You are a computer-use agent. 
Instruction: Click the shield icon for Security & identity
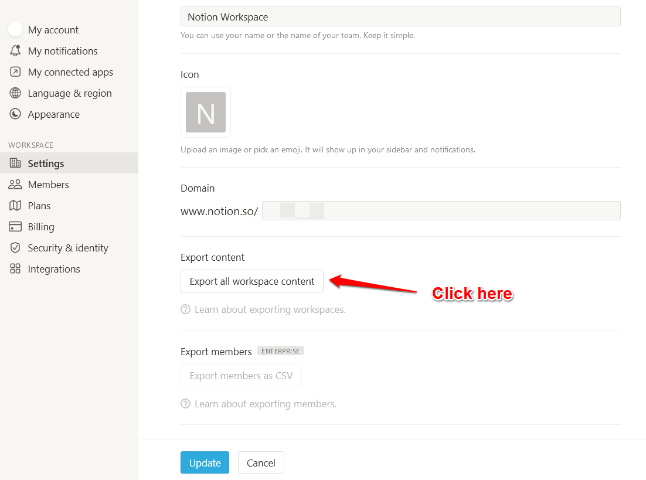(15, 248)
